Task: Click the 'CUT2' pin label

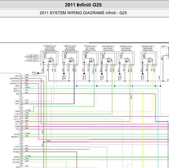Action: (17, 147)
